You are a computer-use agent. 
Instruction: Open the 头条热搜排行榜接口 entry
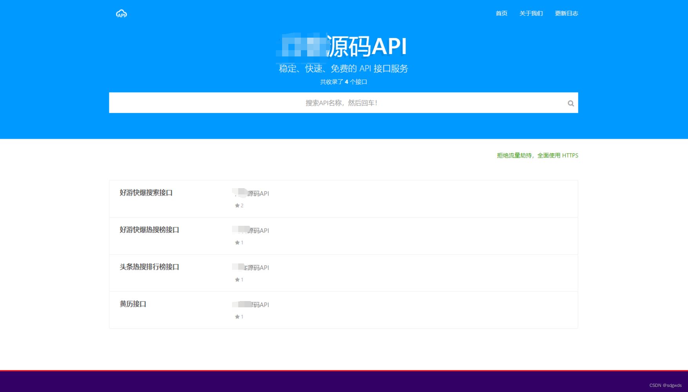point(148,267)
